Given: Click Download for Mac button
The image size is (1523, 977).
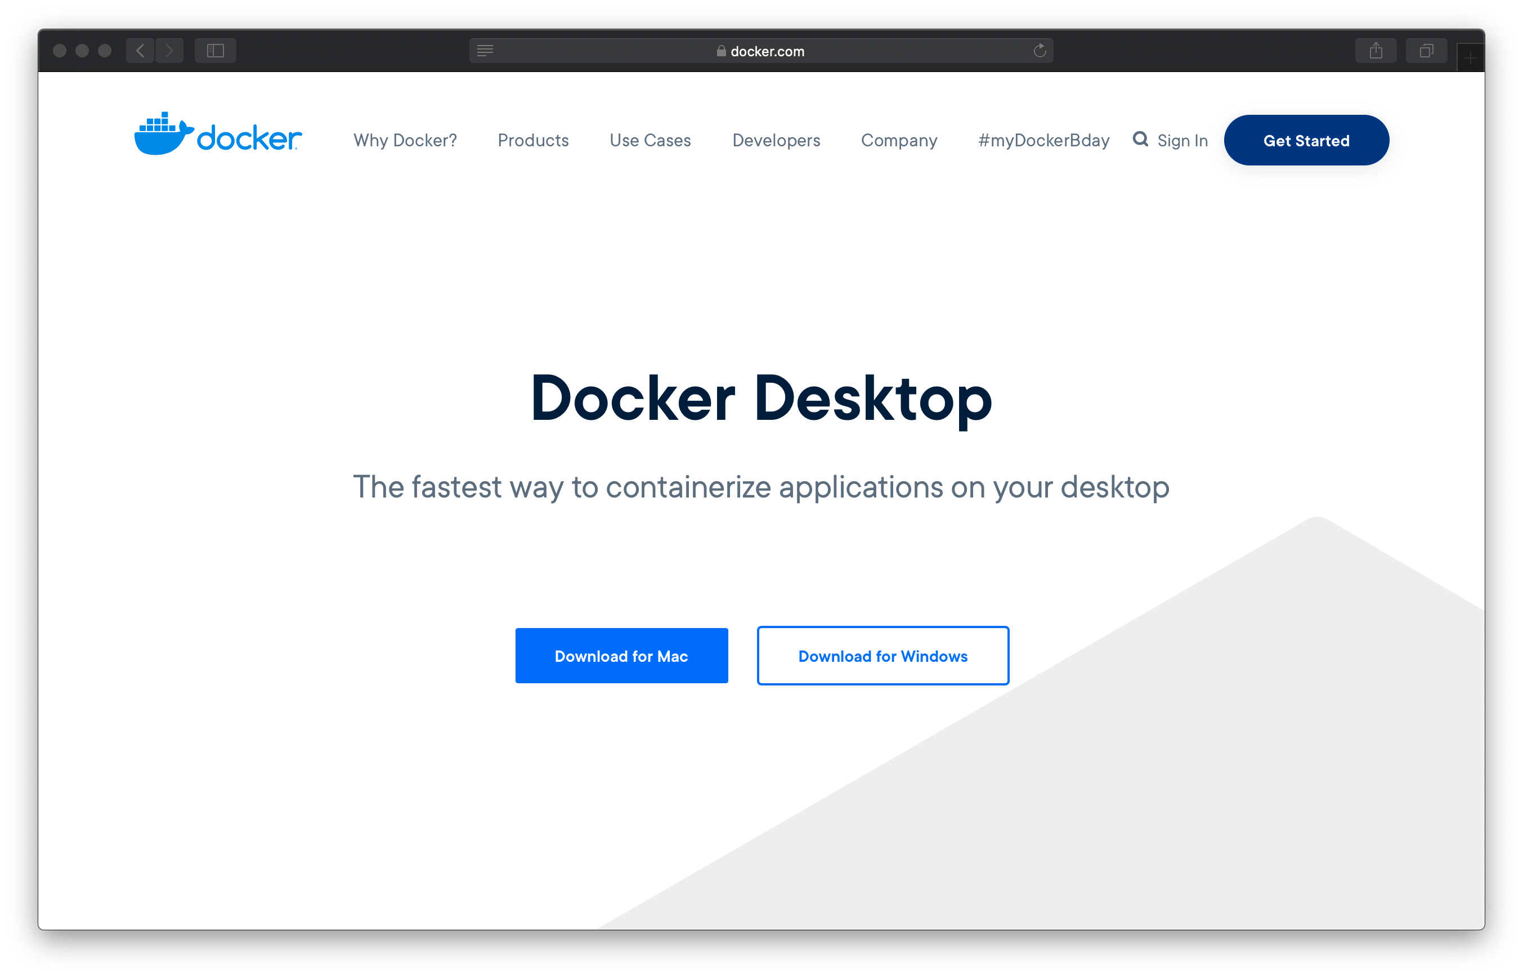Looking at the screenshot, I should pos(621,655).
